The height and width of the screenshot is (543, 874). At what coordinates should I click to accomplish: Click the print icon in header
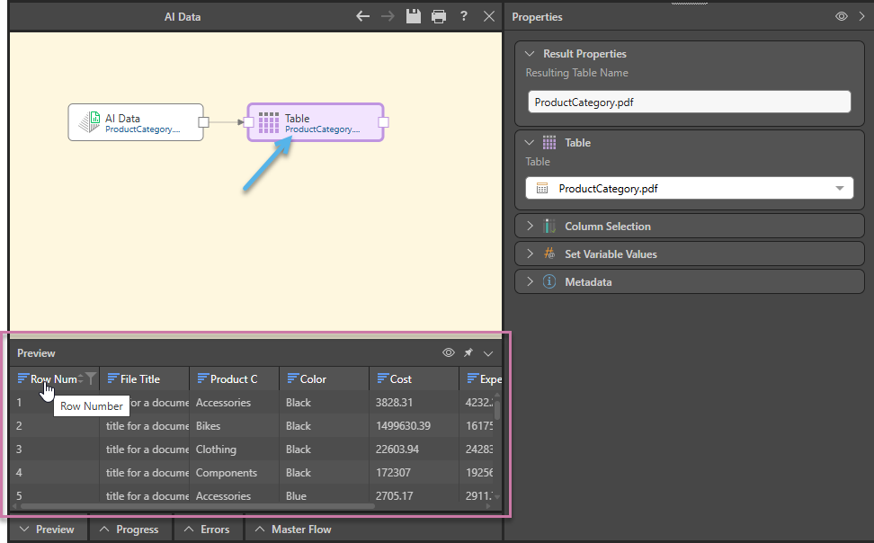pyautogui.click(x=438, y=16)
